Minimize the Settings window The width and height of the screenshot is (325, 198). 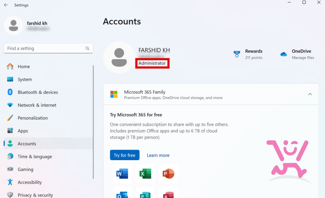289,2
